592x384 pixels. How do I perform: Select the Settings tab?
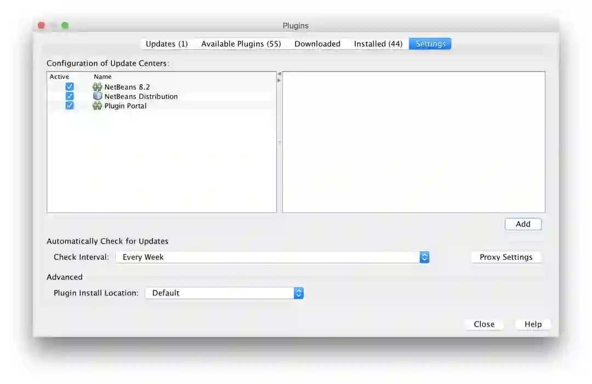click(x=430, y=44)
